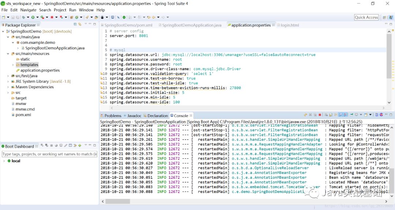Viewport: 395px width, 210px height.
Task: Open the Navigate menu
Action: point(28,10)
